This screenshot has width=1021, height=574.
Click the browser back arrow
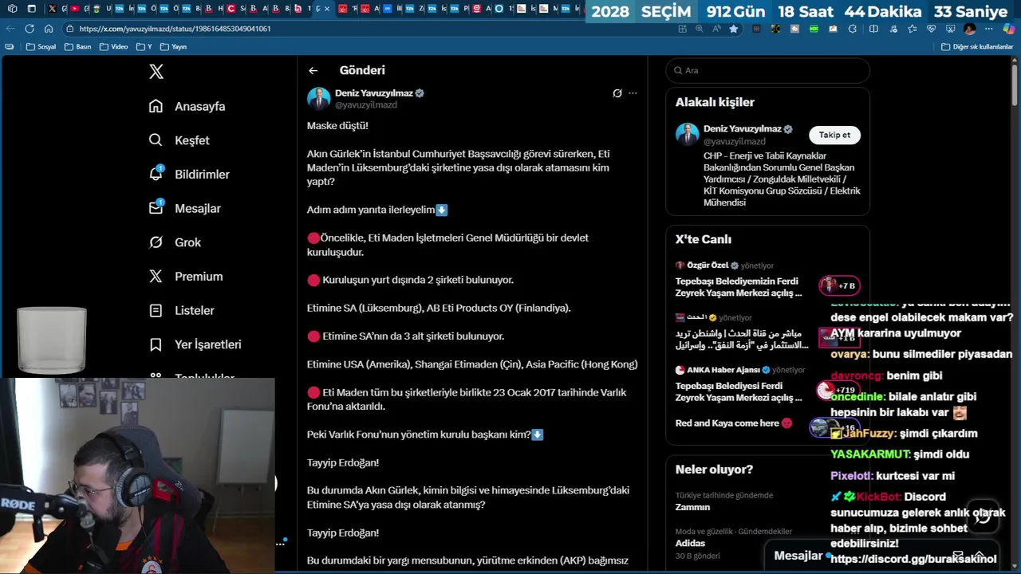[x=10, y=29]
